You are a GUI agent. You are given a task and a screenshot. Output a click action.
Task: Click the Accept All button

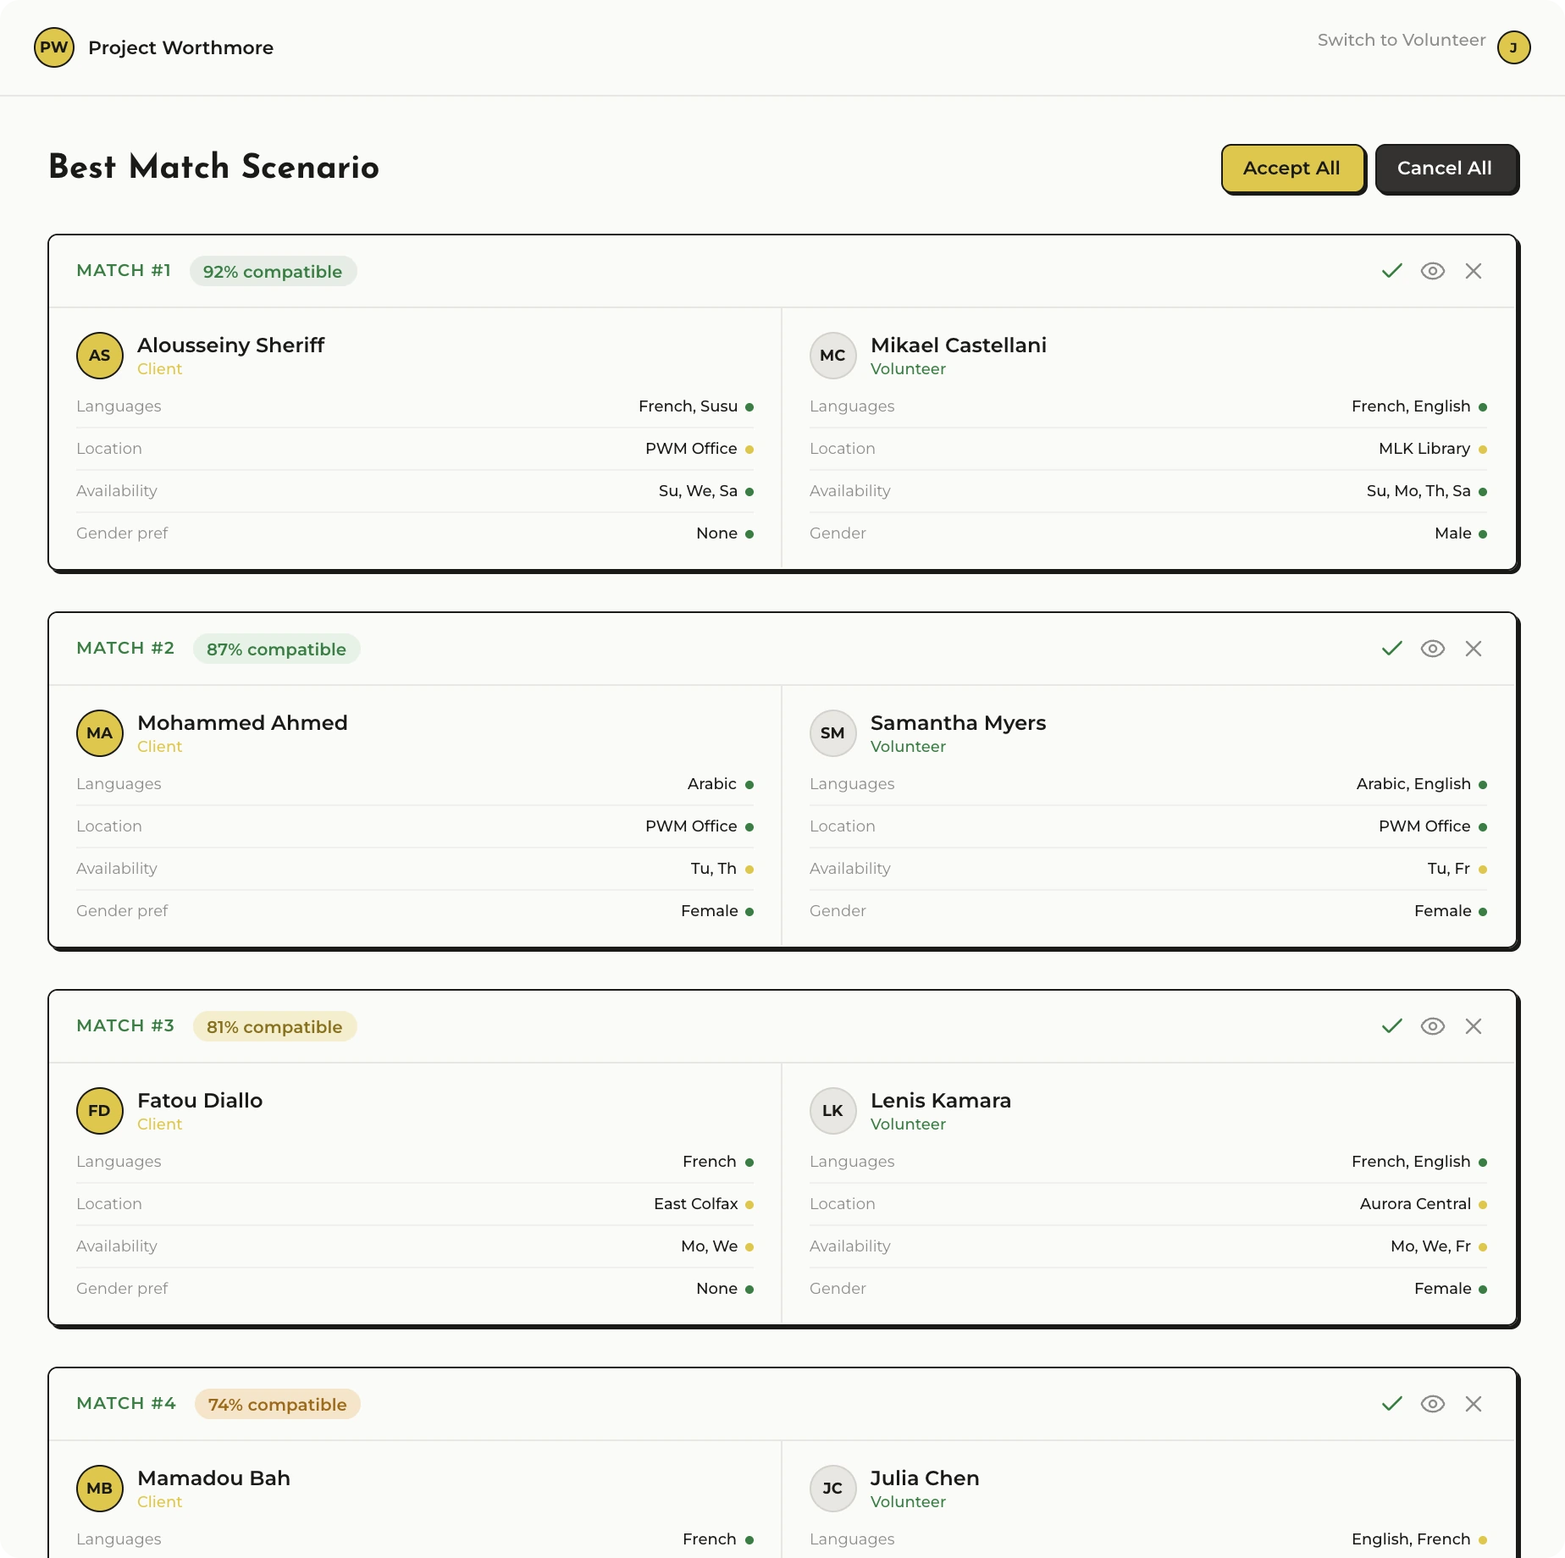(1291, 169)
